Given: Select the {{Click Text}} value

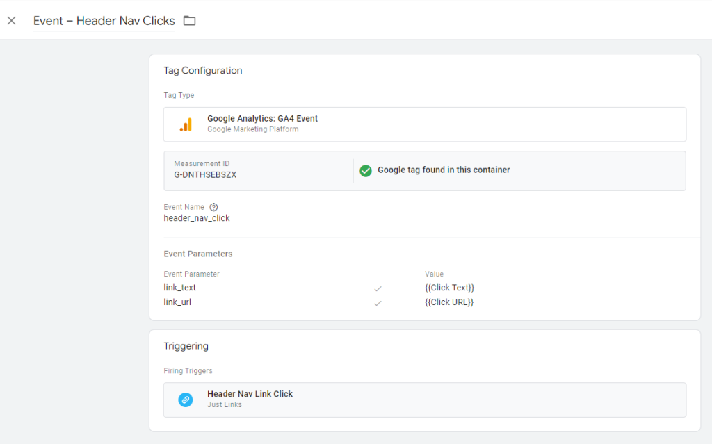Looking at the screenshot, I should (x=450, y=288).
